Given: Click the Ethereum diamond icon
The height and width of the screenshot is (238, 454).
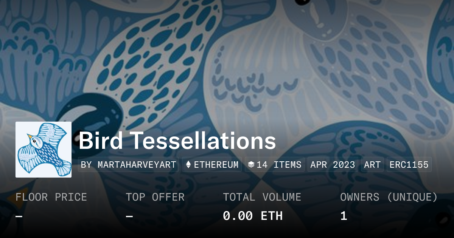Looking at the screenshot, I should coord(188,165).
